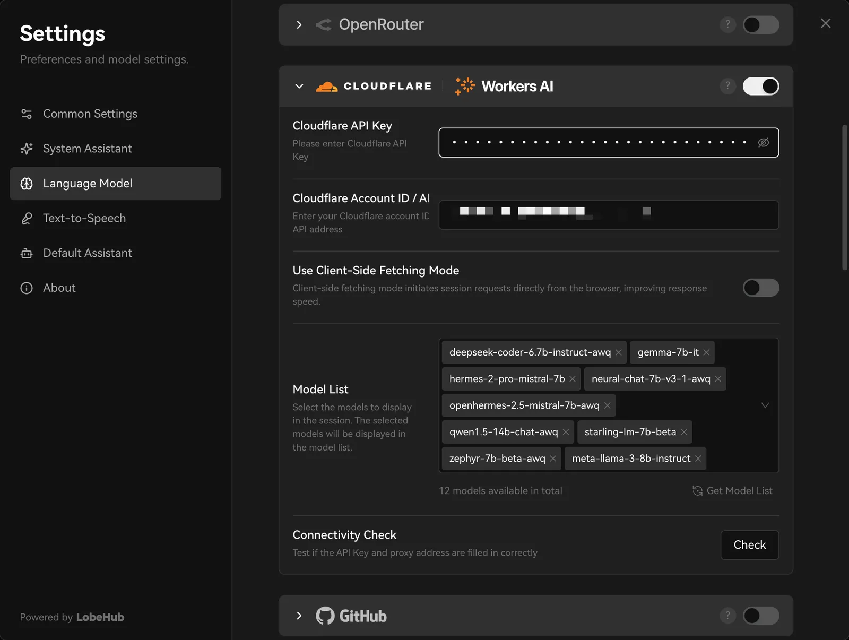
Task: Click the Cloudflare Account ID input field
Action: click(608, 215)
